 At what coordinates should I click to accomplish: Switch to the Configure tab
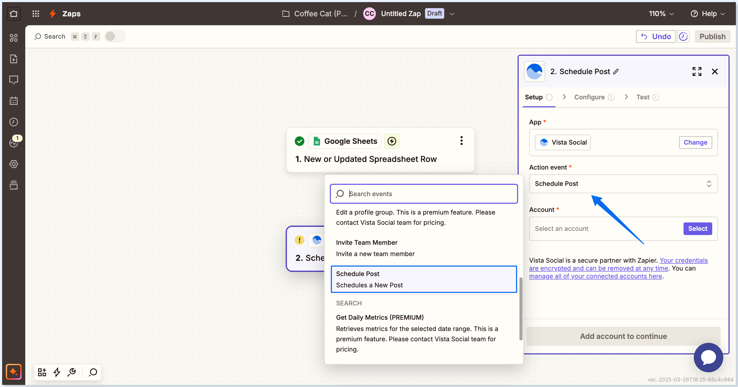point(594,97)
